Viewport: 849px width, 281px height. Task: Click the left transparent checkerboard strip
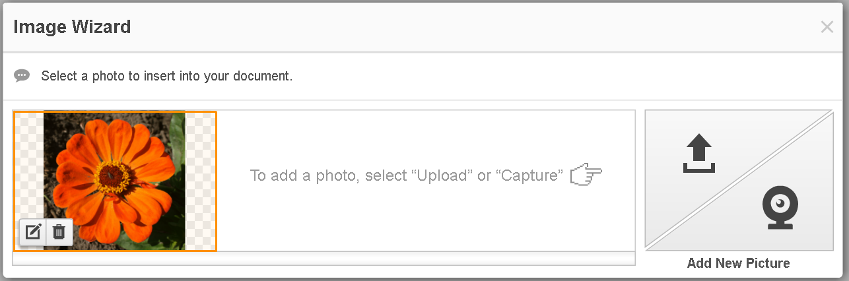click(29, 181)
